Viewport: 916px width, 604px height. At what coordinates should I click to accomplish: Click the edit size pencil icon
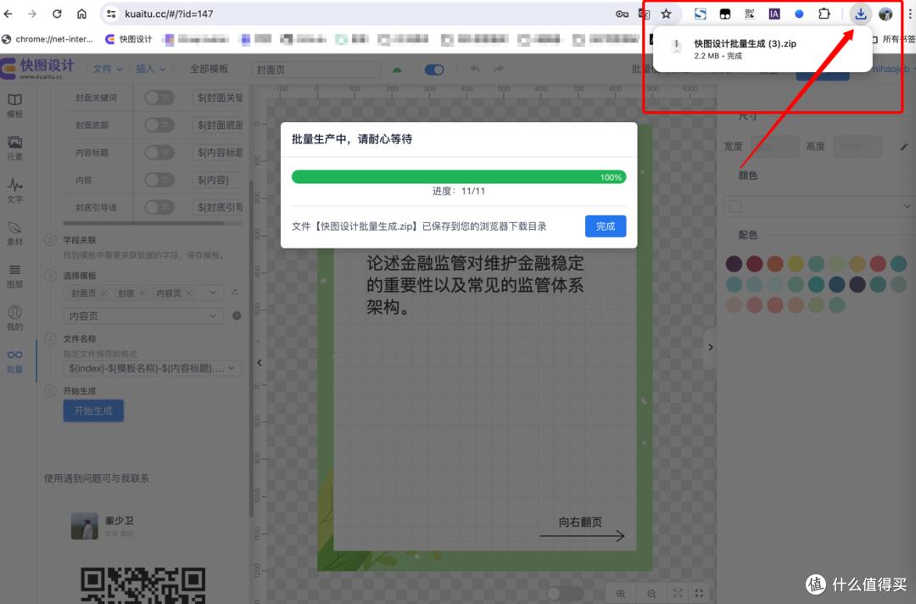point(904,147)
